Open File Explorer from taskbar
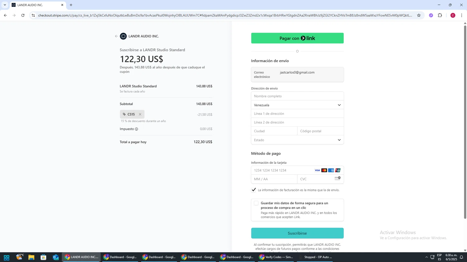 pyautogui.click(x=31, y=257)
